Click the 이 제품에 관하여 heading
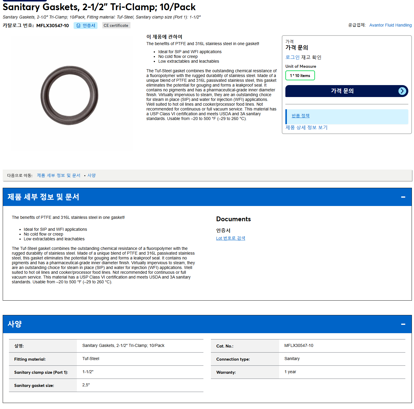414x409 pixels. coord(164,37)
